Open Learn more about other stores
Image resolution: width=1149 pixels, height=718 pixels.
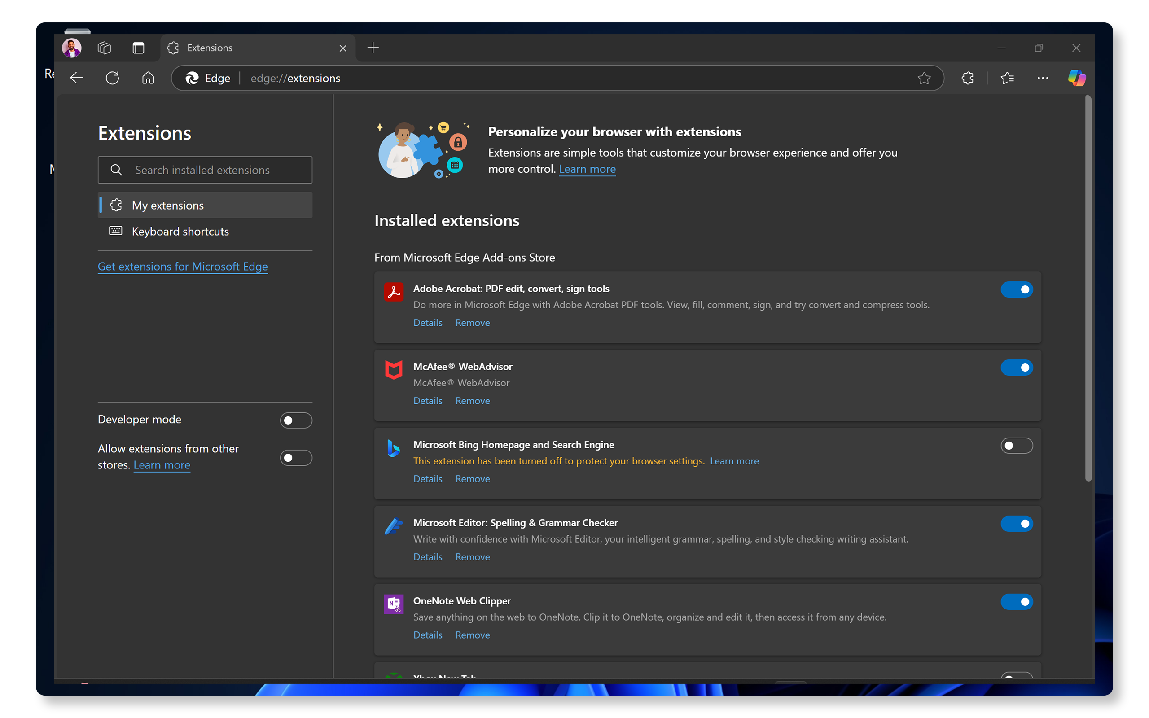[162, 465]
